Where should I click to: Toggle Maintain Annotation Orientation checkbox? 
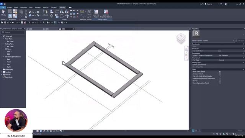tap(220, 79)
